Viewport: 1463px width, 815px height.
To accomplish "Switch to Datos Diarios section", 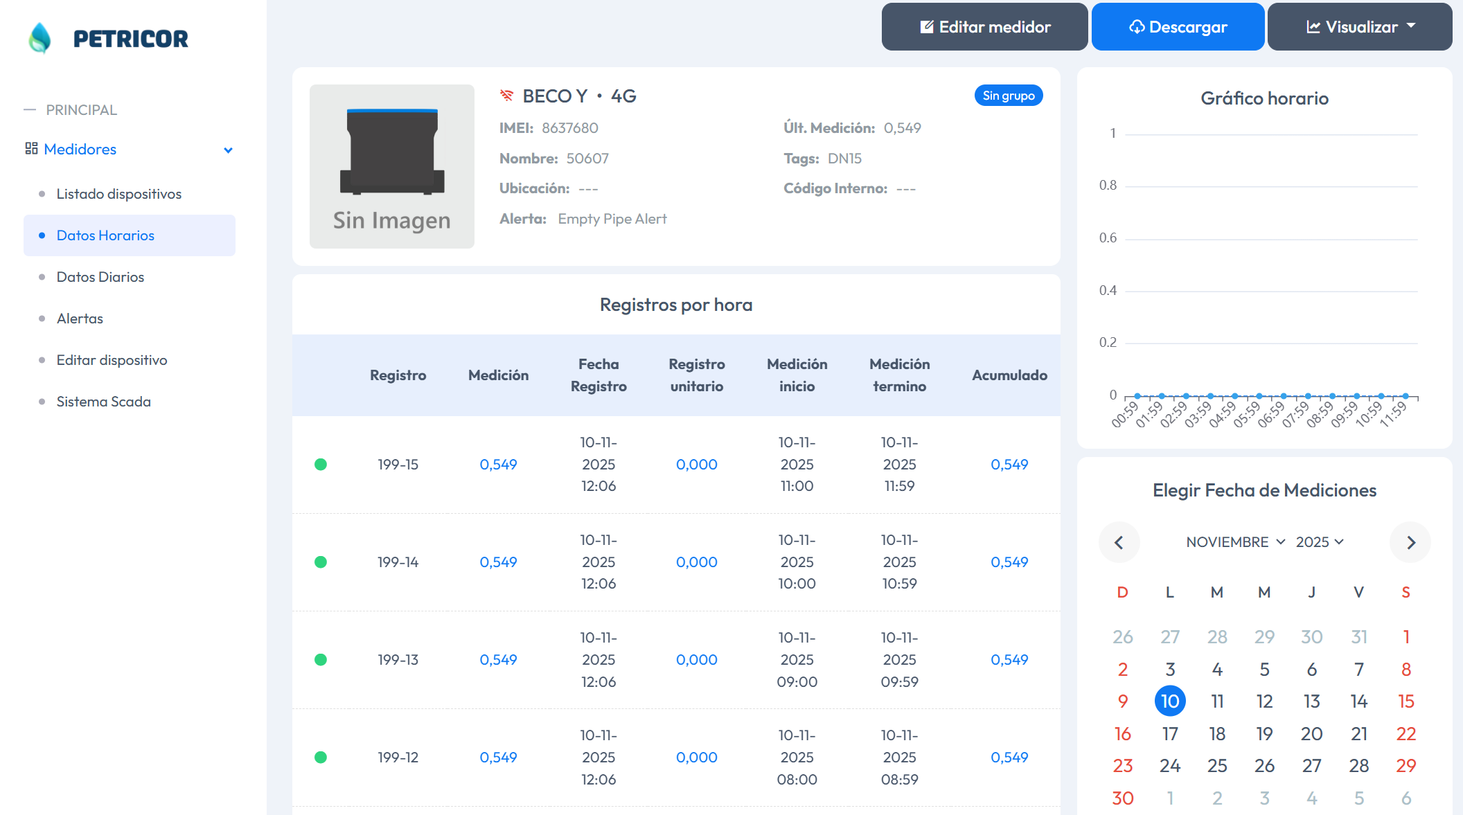I will pos(100,277).
